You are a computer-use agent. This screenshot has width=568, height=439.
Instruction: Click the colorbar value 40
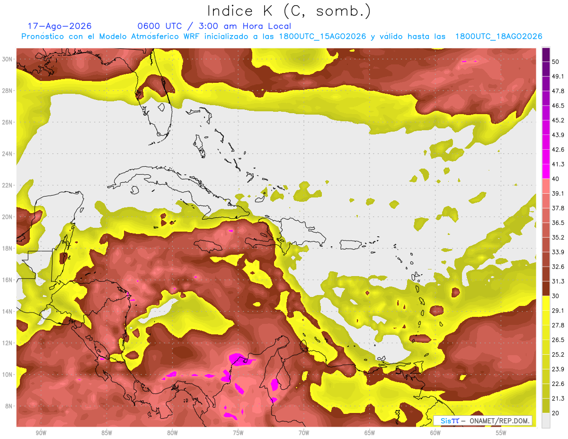click(x=556, y=179)
